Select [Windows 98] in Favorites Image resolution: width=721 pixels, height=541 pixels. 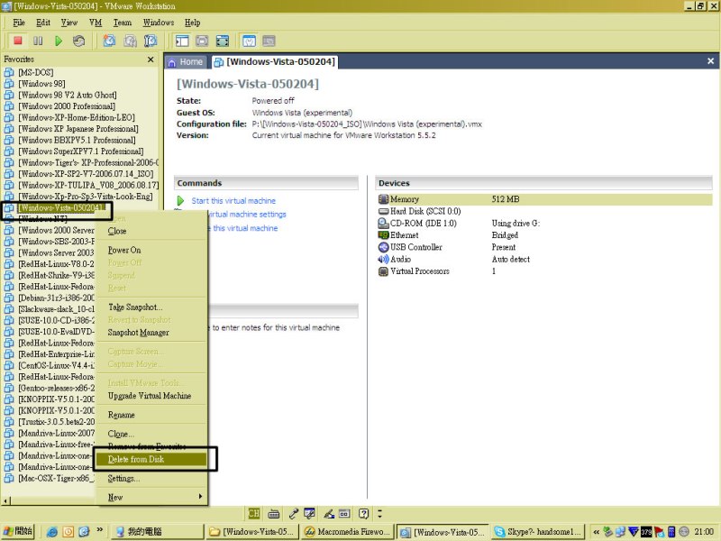(x=41, y=84)
